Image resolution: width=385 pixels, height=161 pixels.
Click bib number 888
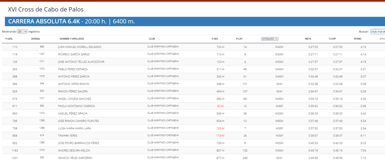[x=42, y=47]
